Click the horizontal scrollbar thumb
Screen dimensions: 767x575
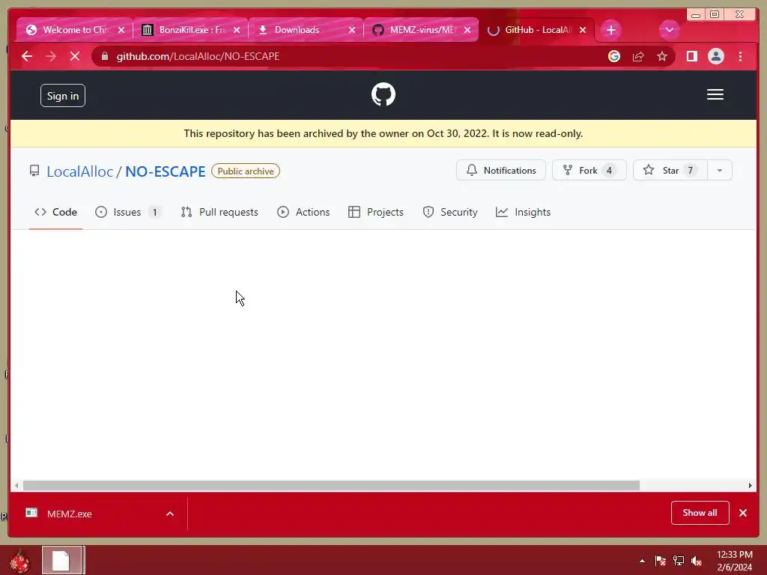(331, 485)
